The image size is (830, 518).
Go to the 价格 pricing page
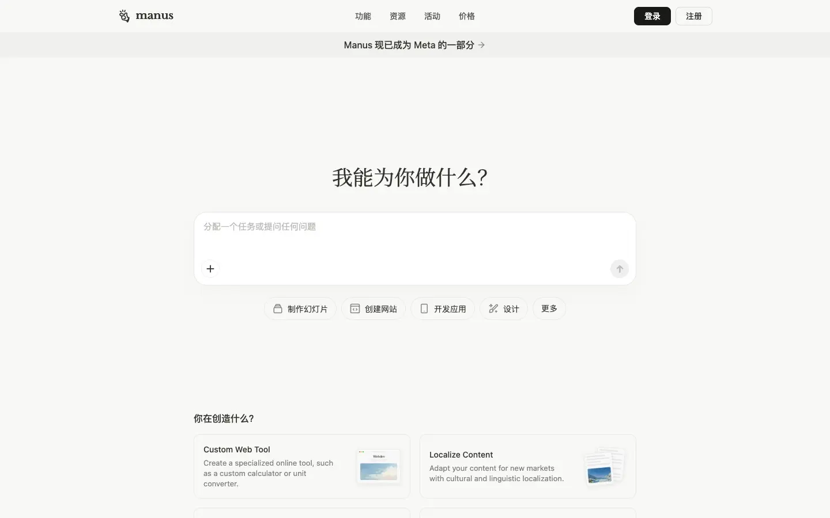[467, 16]
